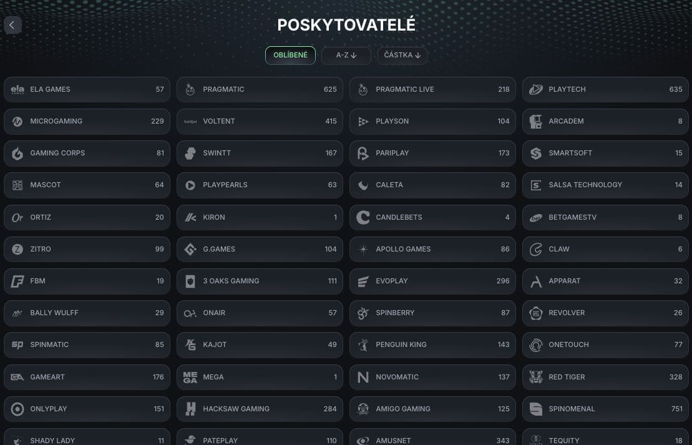The width and height of the screenshot is (692, 445).
Task: Select the Oblíbené filter tab
Action: [x=290, y=56]
